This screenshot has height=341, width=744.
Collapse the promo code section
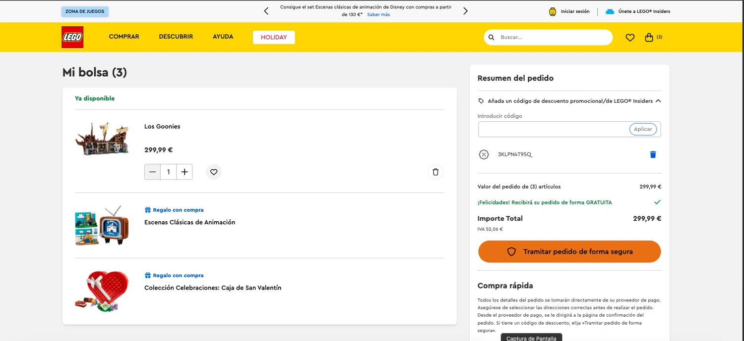coord(658,101)
